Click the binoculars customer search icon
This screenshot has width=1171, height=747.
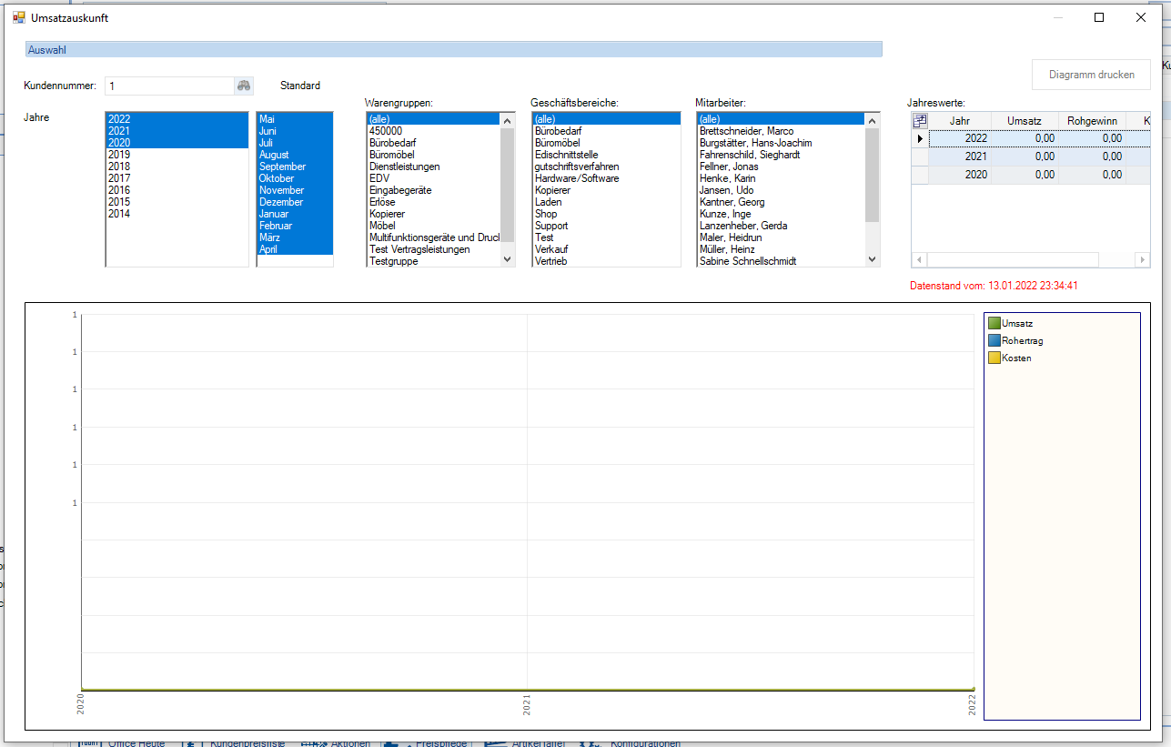point(244,86)
